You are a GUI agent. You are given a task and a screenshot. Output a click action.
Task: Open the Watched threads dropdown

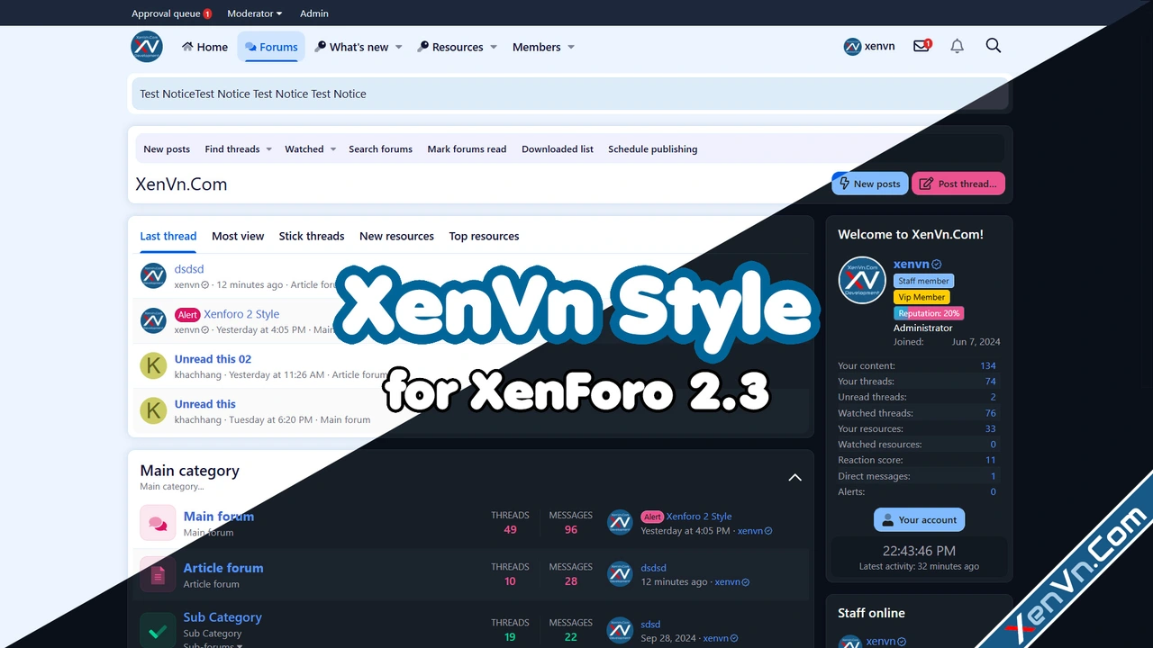pos(304,148)
